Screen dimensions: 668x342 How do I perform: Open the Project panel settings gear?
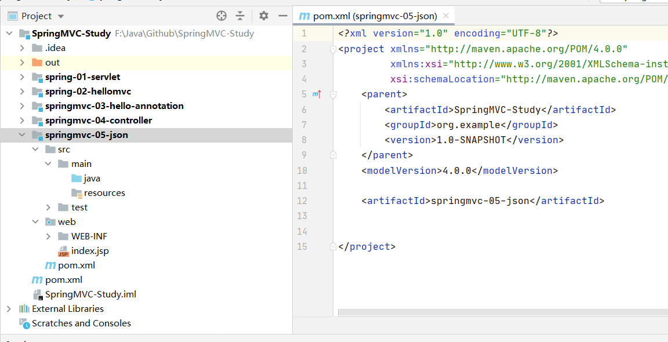click(x=264, y=16)
